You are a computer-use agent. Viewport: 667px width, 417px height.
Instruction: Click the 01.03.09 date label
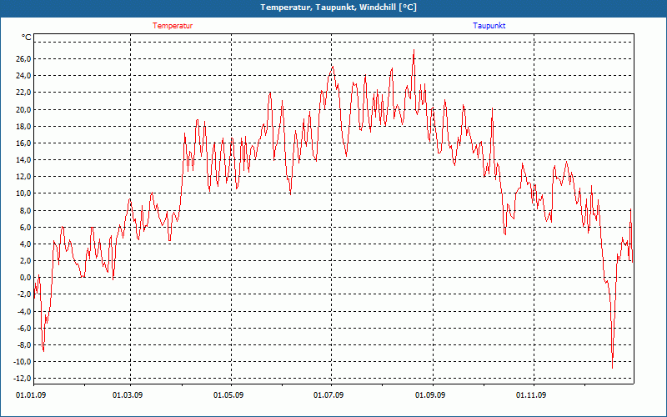128,395
